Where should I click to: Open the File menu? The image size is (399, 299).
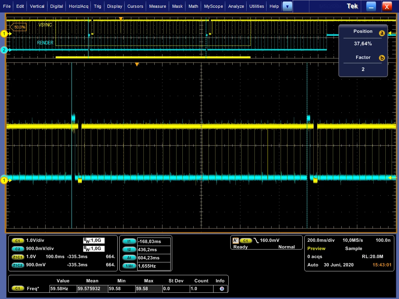pos(7,6)
